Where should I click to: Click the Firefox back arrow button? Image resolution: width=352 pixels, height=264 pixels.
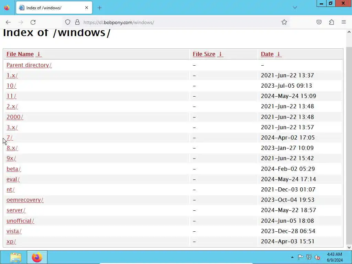pos(8,22)
